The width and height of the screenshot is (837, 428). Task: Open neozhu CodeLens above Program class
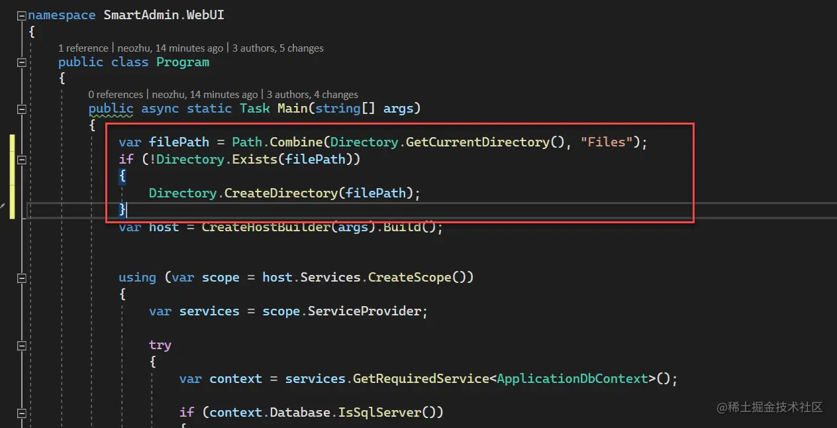click(x=169, y=48)
